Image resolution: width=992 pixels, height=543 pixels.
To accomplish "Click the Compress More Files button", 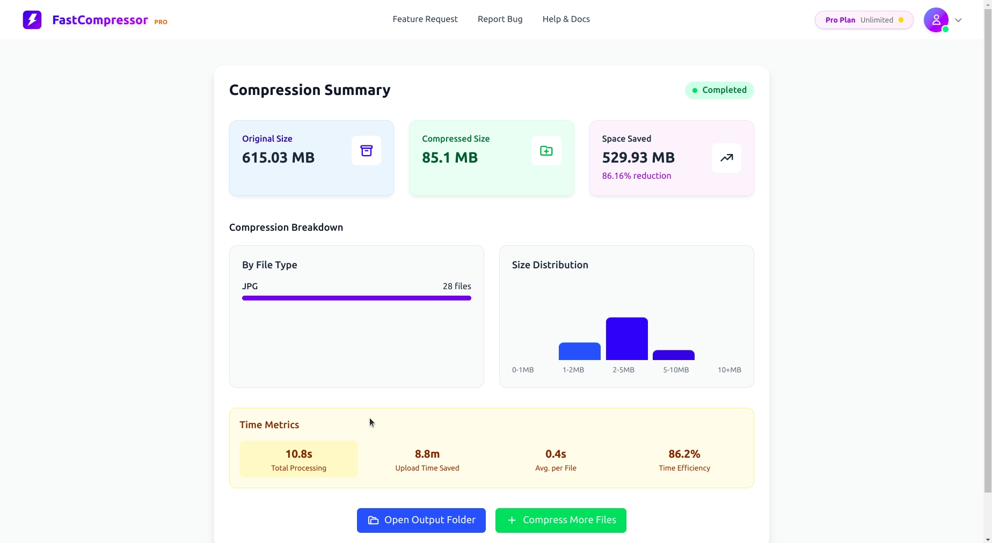I will click(561, 520).
